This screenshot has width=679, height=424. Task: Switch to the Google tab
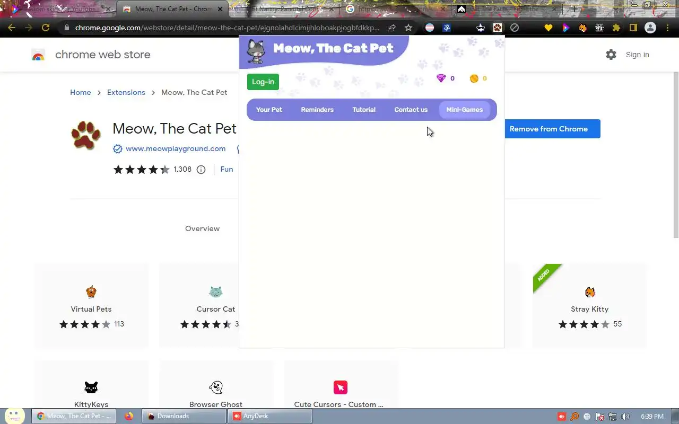[x=395, y=9]
